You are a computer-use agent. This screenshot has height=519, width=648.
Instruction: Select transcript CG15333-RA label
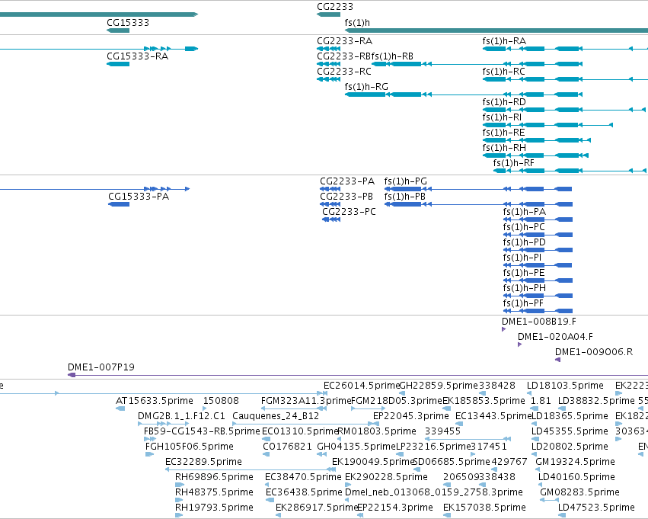[x=137, y=56]
